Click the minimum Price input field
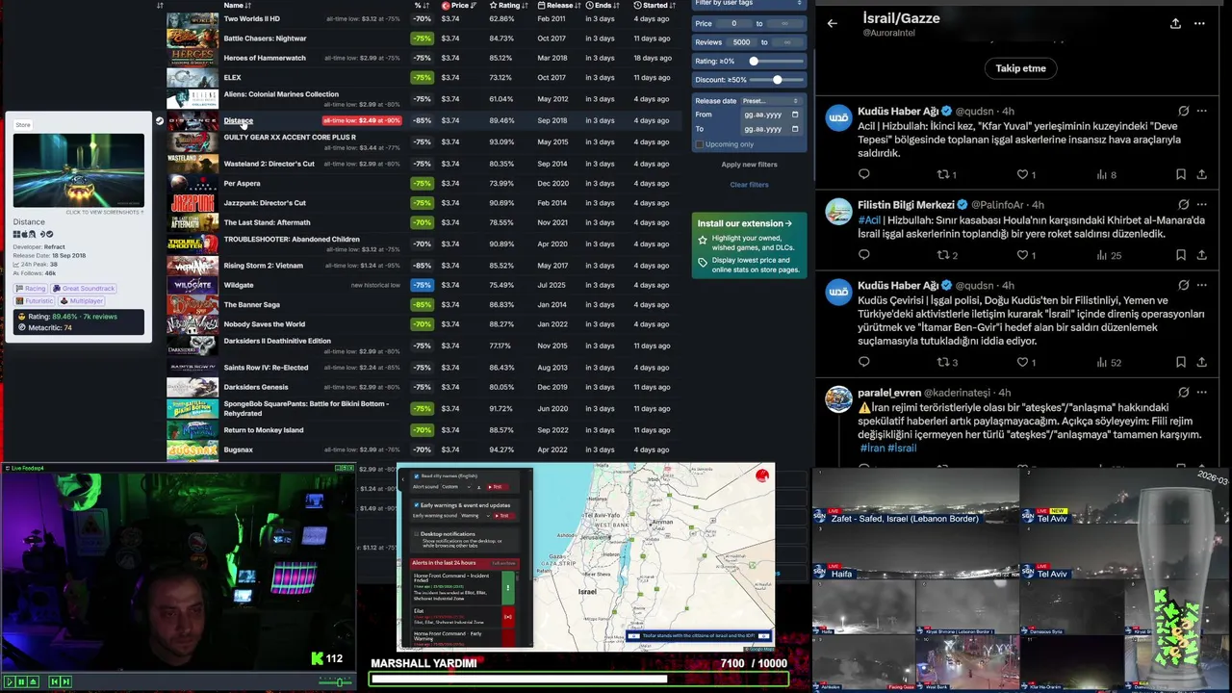 [x=733, y=23]
